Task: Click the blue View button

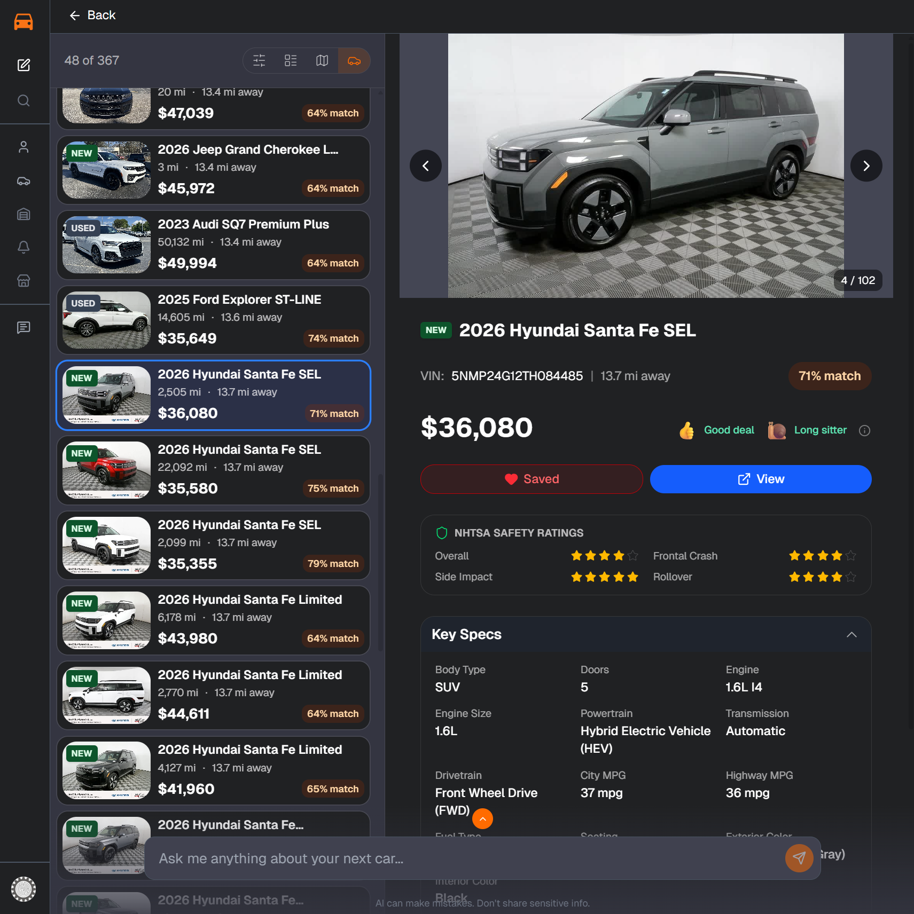Action: [761, 479]
